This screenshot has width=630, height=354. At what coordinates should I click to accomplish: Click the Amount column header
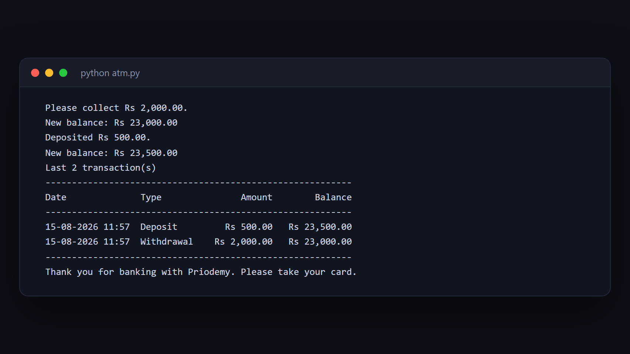(257, 197)
